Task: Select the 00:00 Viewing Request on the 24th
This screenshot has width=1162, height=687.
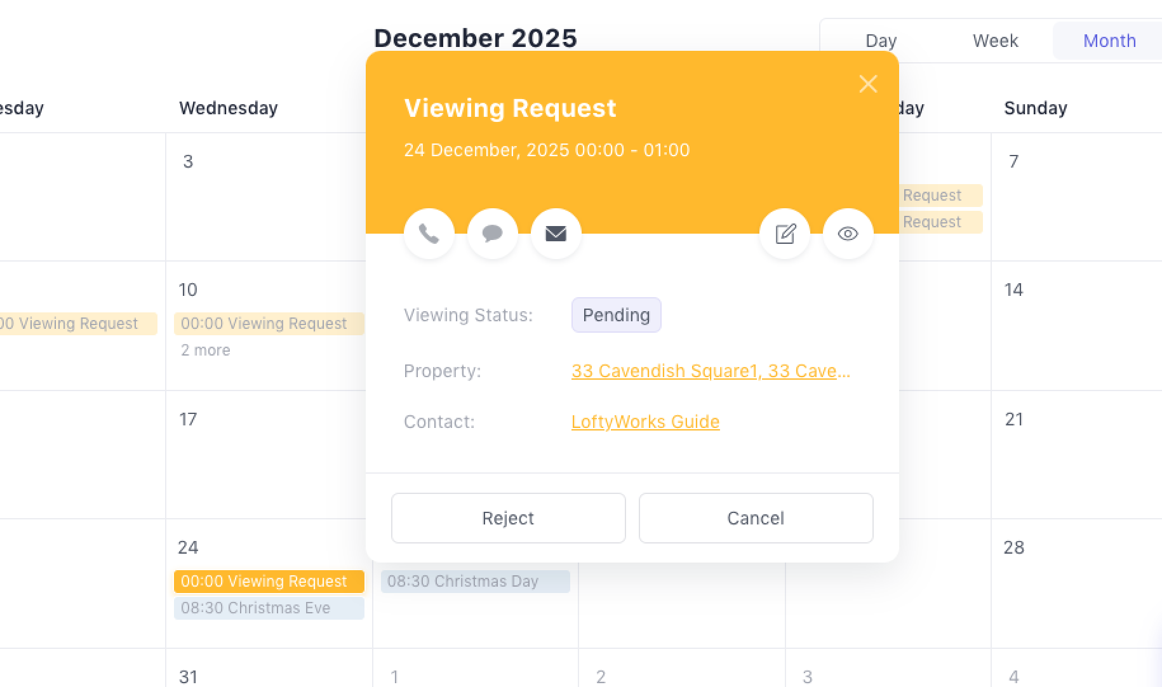Action: [269, 581]
